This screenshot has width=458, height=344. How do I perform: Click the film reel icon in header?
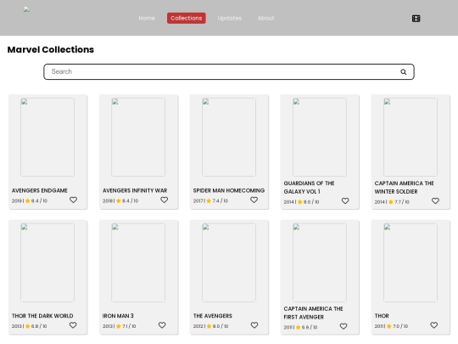coord(416,19)
